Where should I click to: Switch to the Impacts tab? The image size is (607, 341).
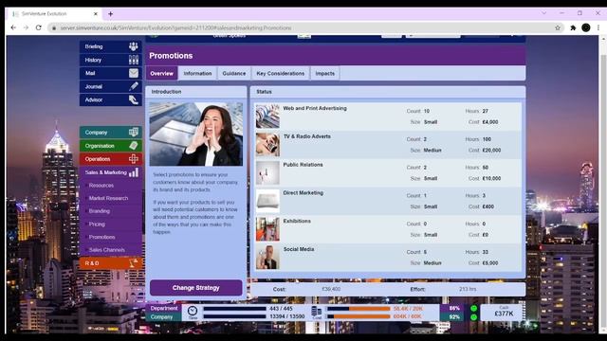(x=324, y=74)
